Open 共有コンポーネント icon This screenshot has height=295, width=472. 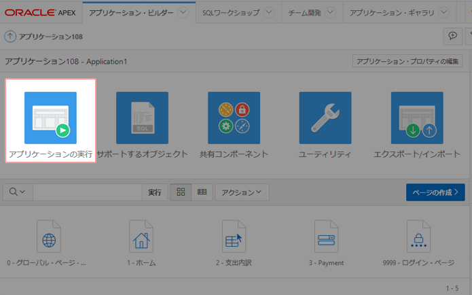pos(234,118)
